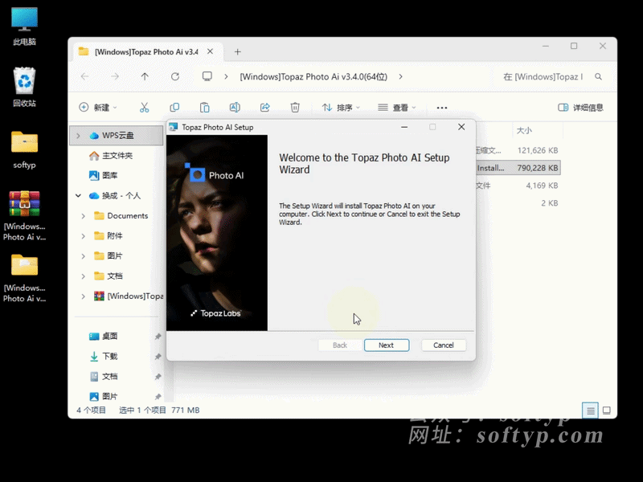Add a new Explorer tab
This screenshot has height=482, width=643.
pos(237,51)
